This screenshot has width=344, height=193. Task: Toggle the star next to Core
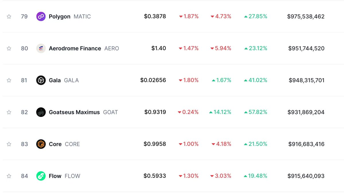tap(9, 144)
